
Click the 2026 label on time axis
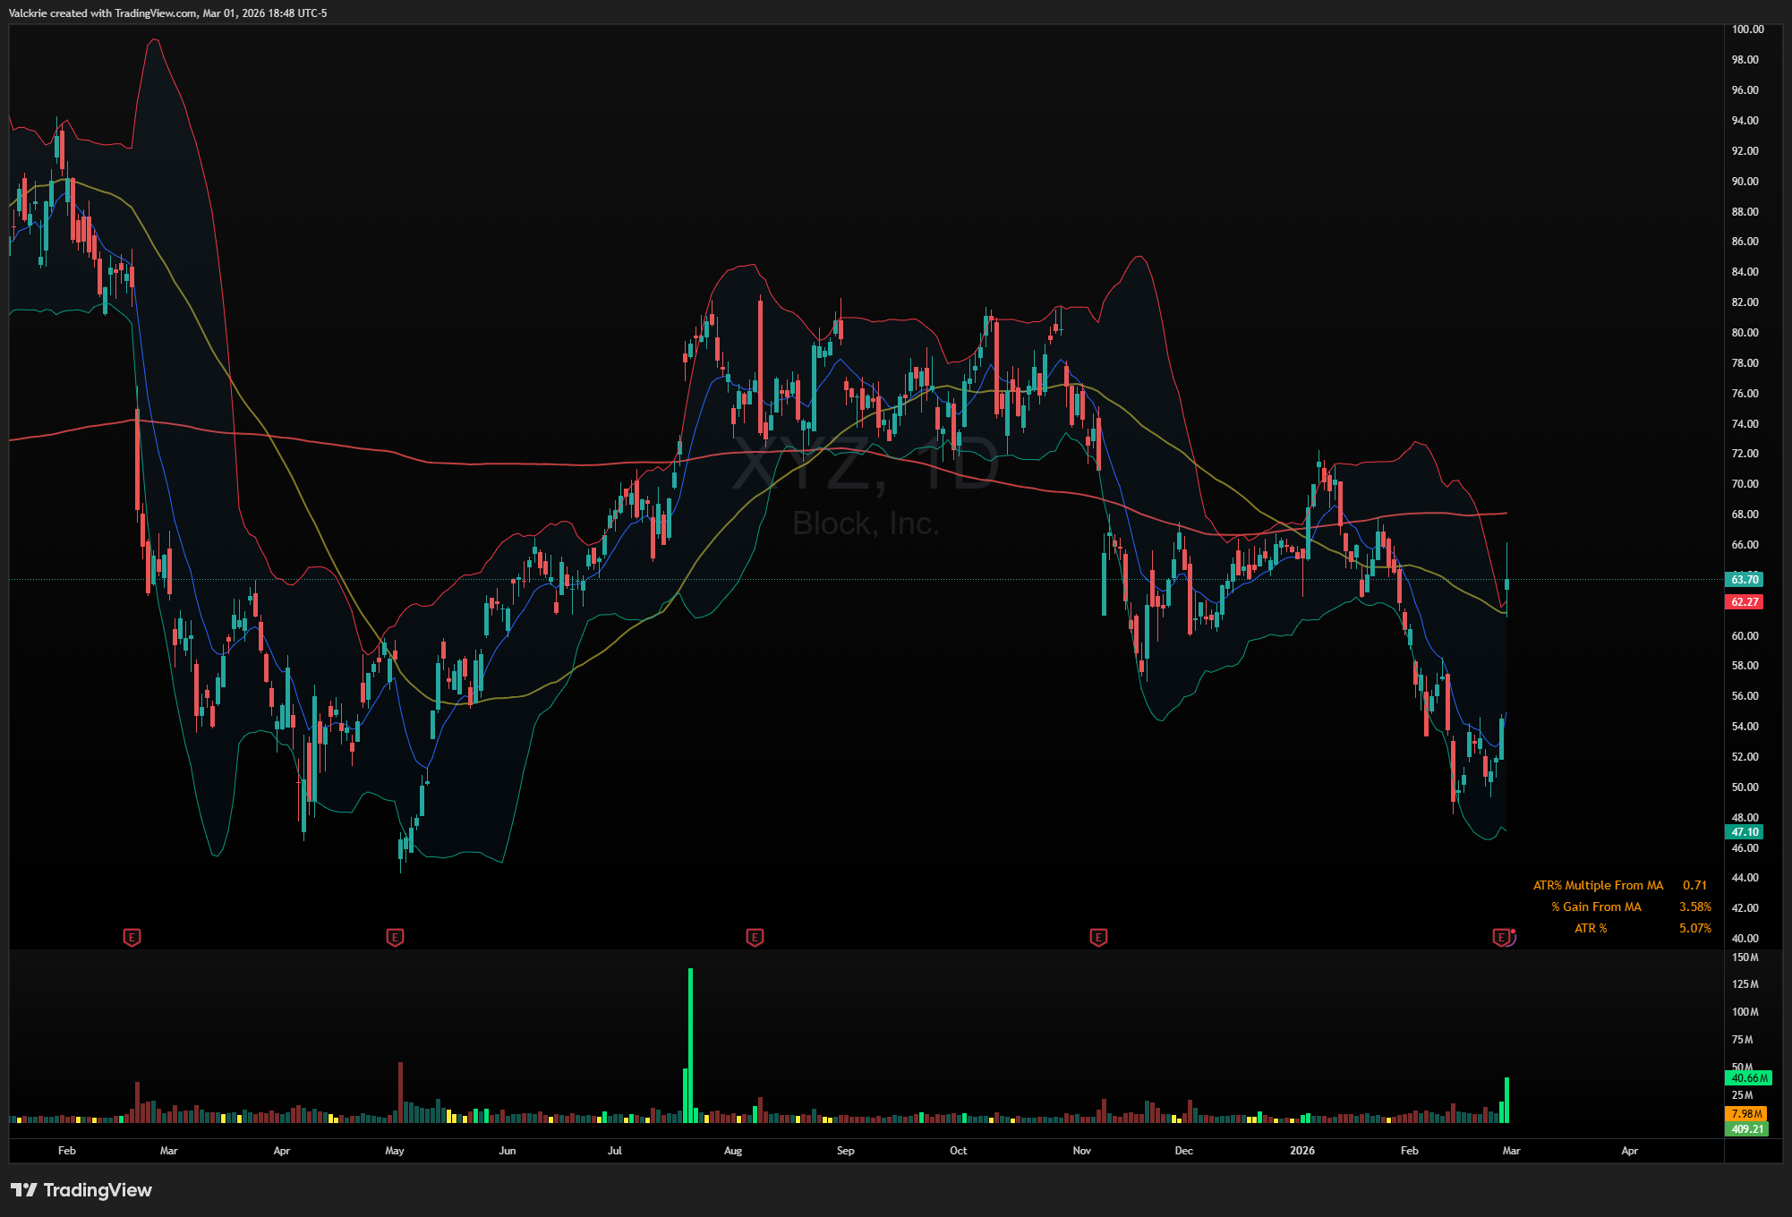[1301, 1151]
